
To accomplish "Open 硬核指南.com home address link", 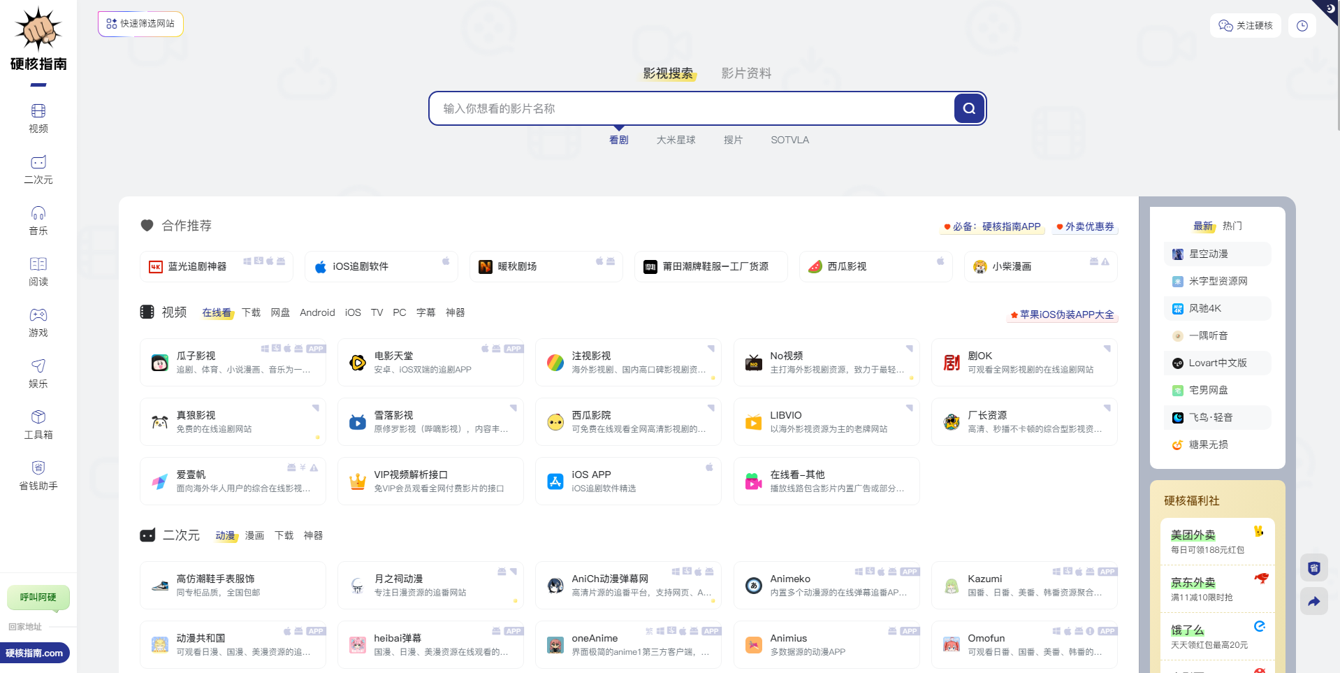I will [x=34, y=653].
